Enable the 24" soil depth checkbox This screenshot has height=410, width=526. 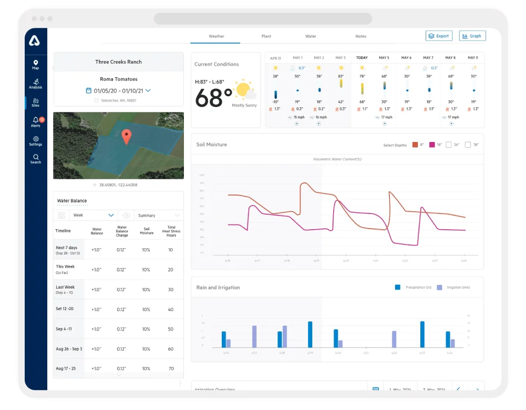(449, 145)
